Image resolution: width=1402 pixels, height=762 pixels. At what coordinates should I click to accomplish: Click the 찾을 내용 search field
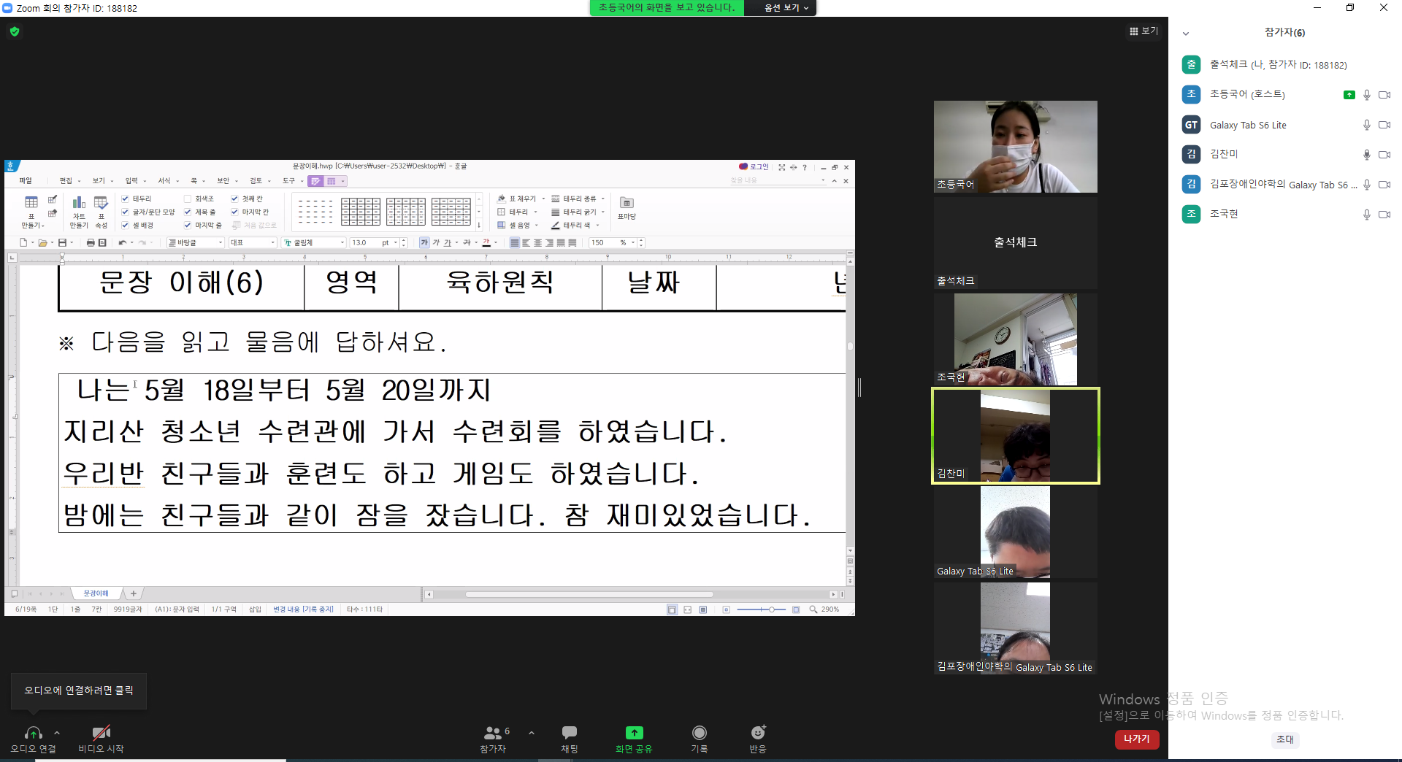point(778,181)
